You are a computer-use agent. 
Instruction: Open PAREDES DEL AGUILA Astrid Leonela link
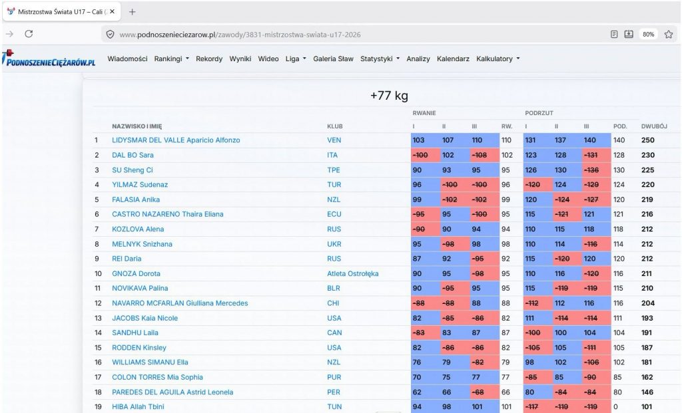pos(172,392)
